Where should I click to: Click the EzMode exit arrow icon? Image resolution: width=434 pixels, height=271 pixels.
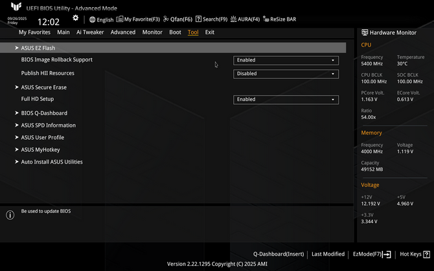tap(387, 254)
